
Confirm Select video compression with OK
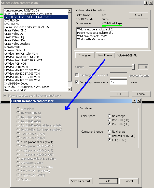coord(119,94)
